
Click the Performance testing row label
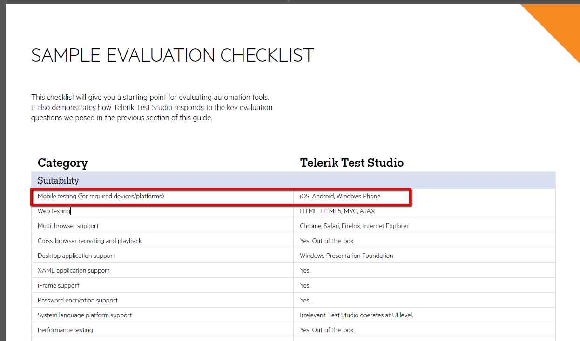tap(65, 330)
